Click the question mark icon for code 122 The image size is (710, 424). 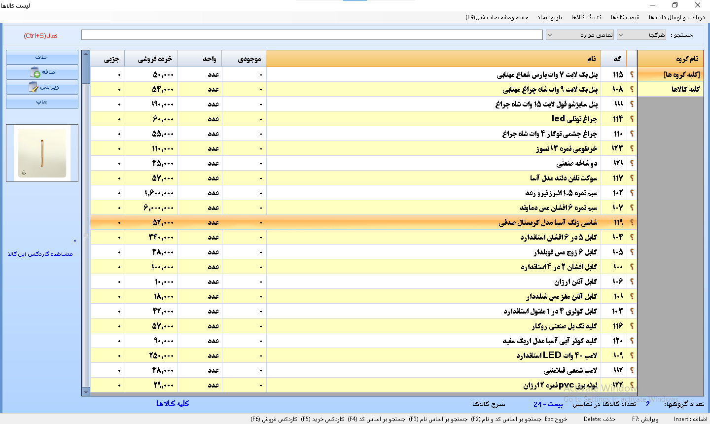(632, 385)
